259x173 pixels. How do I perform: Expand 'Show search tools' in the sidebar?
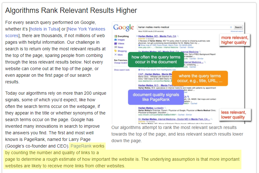click(x=122, y=70)
